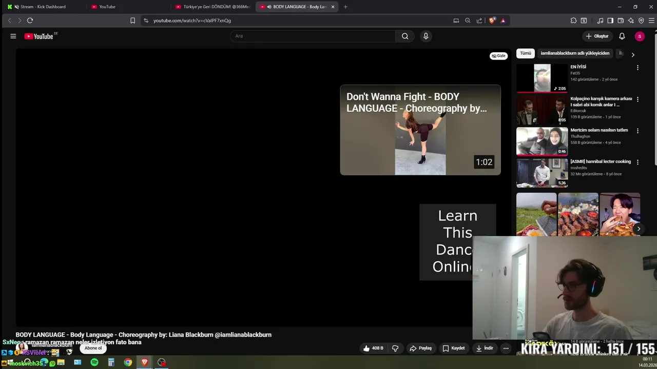This screenshot has width=657, height=369.
Task: Reload the page
Action: (x=30, y=20)
